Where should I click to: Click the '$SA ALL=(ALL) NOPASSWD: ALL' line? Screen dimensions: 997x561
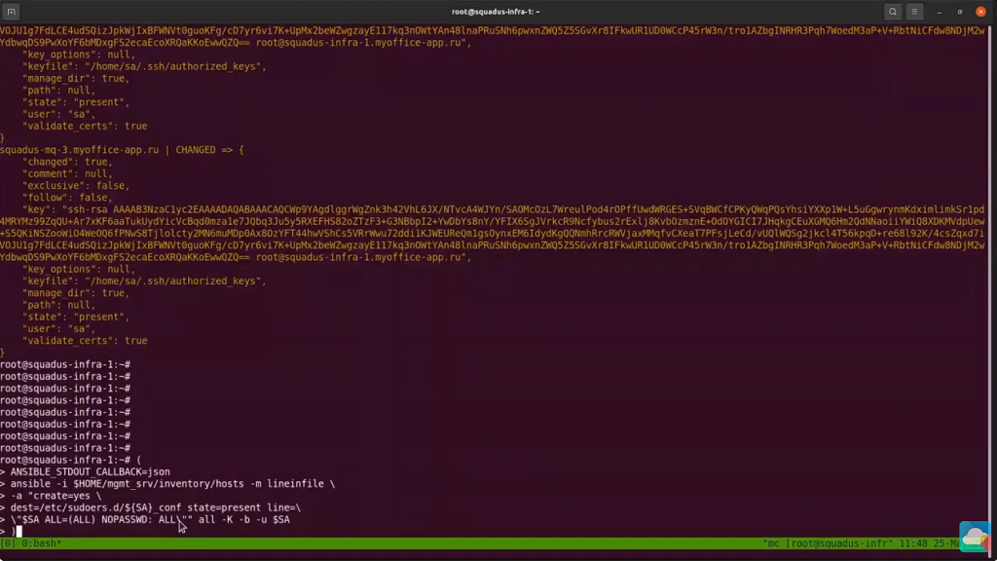click(150, 520)
